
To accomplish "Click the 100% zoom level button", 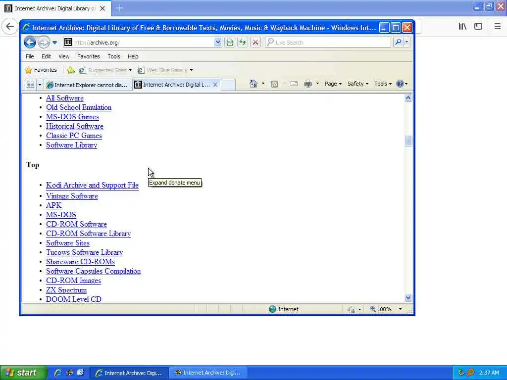I will click(x=381, y=309).
